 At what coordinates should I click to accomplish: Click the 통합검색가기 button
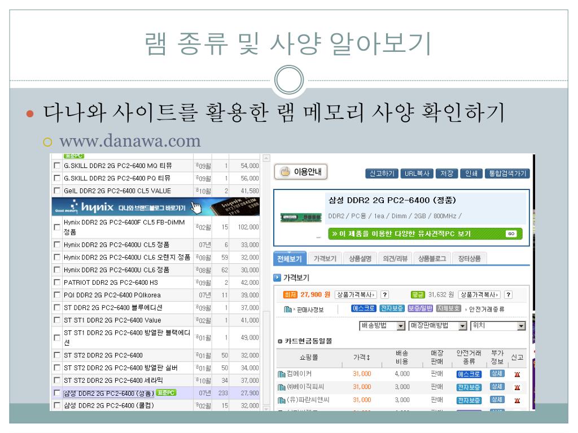click(x=507, y=174)
